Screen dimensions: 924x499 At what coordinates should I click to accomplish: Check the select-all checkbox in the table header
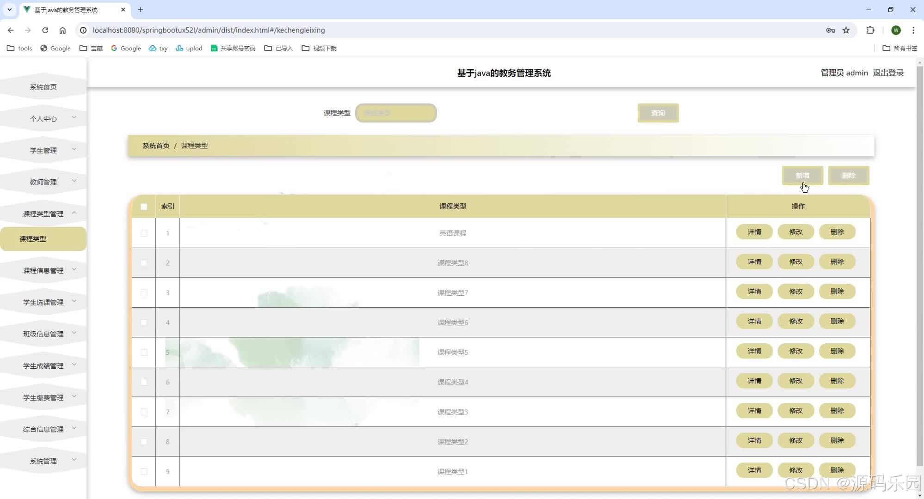144,207
